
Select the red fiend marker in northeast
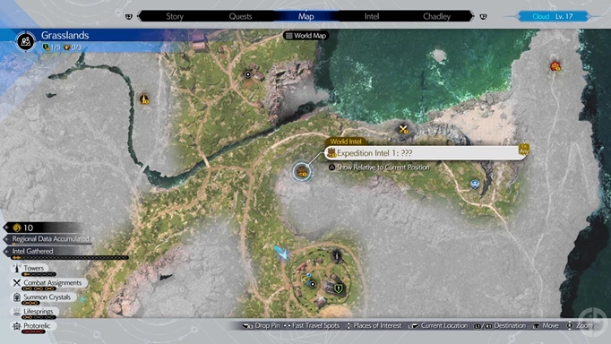(555, 66)
